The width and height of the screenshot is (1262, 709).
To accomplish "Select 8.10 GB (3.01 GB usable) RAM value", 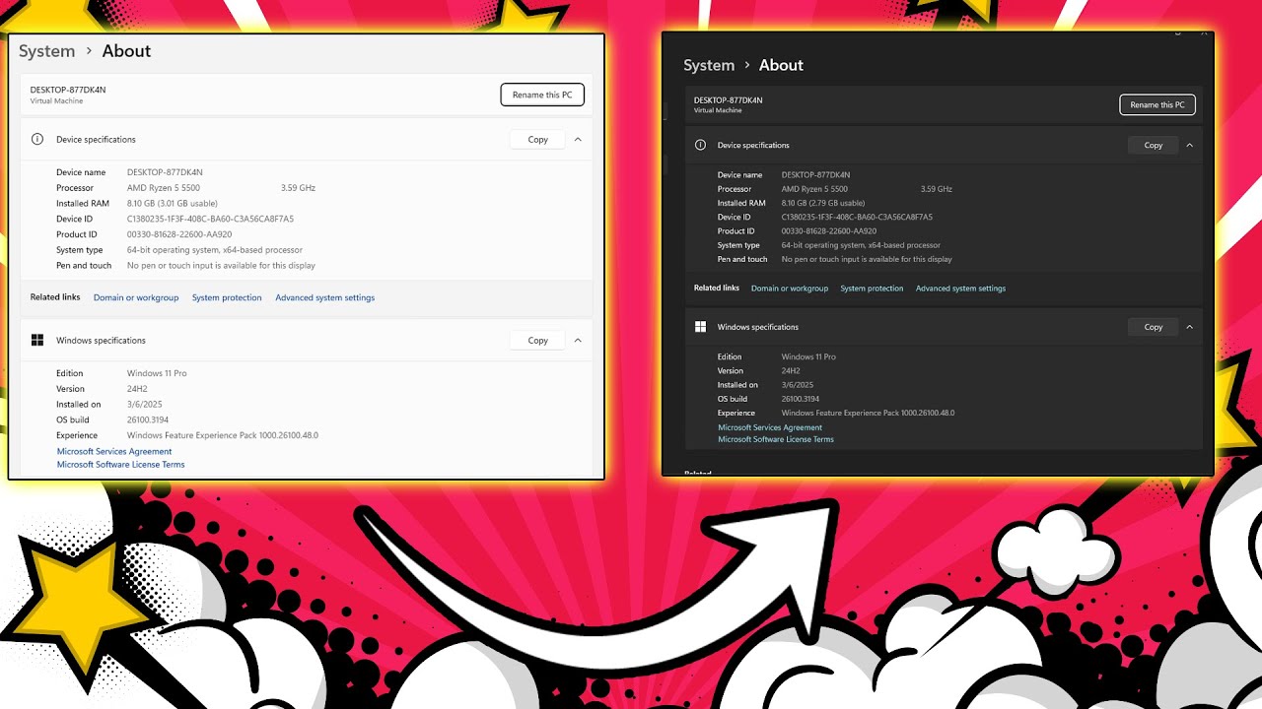I will (173, 204).
